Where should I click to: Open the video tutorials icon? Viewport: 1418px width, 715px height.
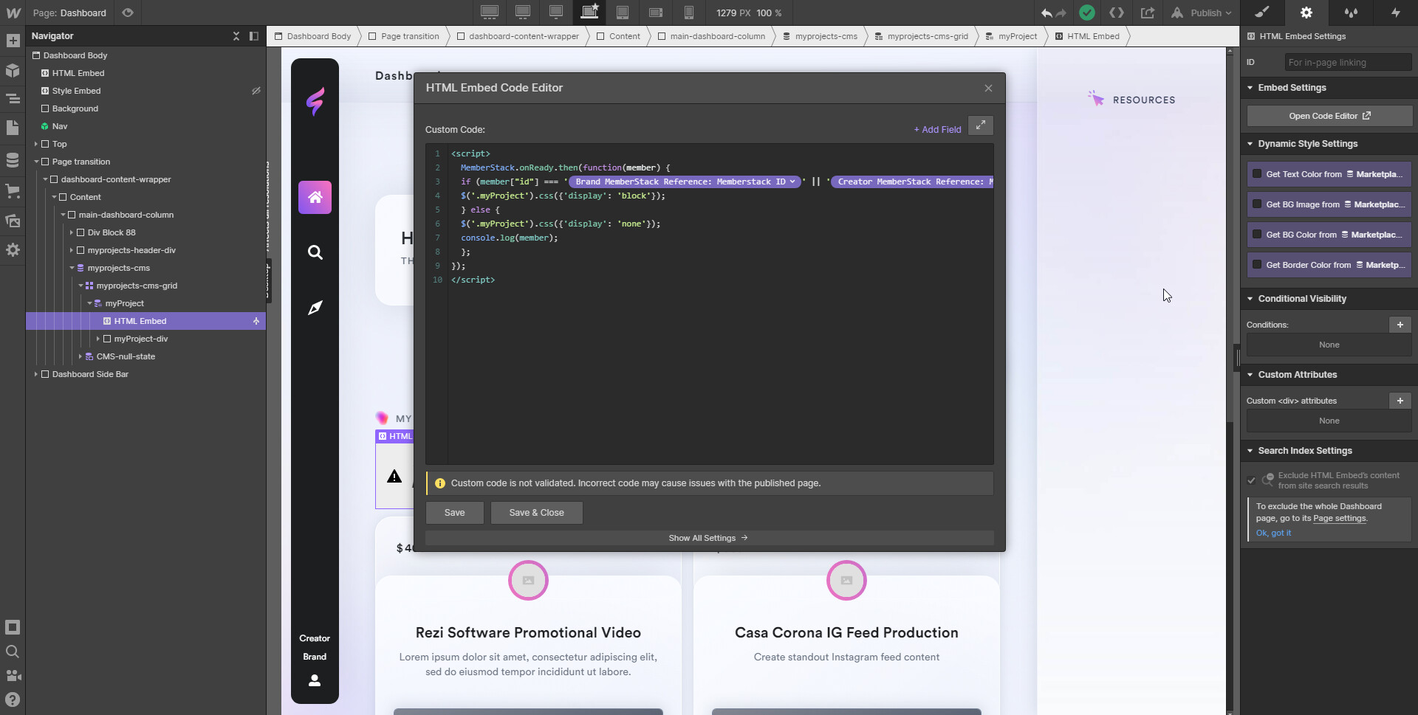[x=13, y=675]
